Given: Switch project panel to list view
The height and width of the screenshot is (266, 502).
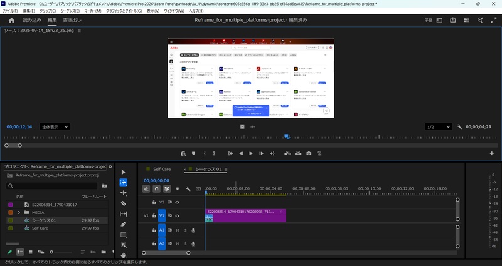Looking at the screenshot, I should coord(20,252).
